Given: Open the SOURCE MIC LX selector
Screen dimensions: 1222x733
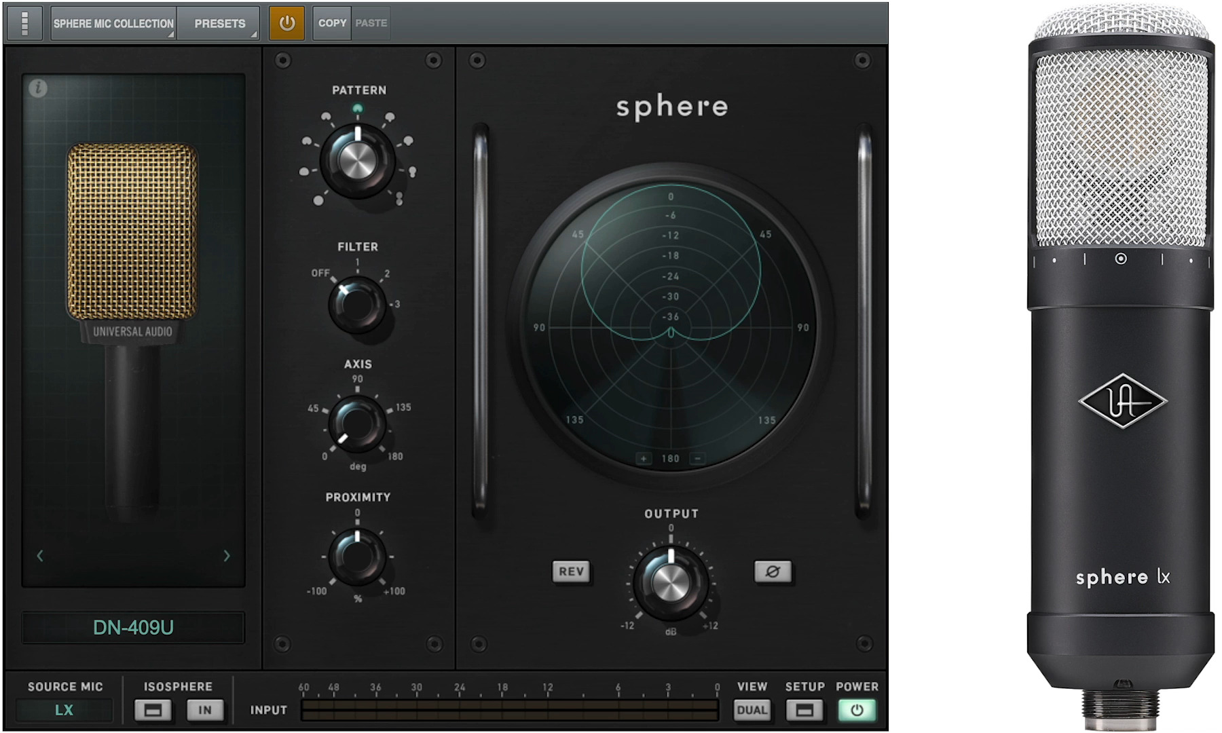Looking at the screenshot, I should pos(64,710).
